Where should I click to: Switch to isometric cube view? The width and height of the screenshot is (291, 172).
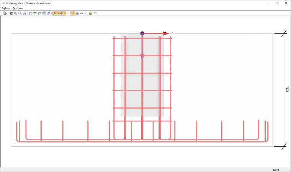(x=44, y=13)
